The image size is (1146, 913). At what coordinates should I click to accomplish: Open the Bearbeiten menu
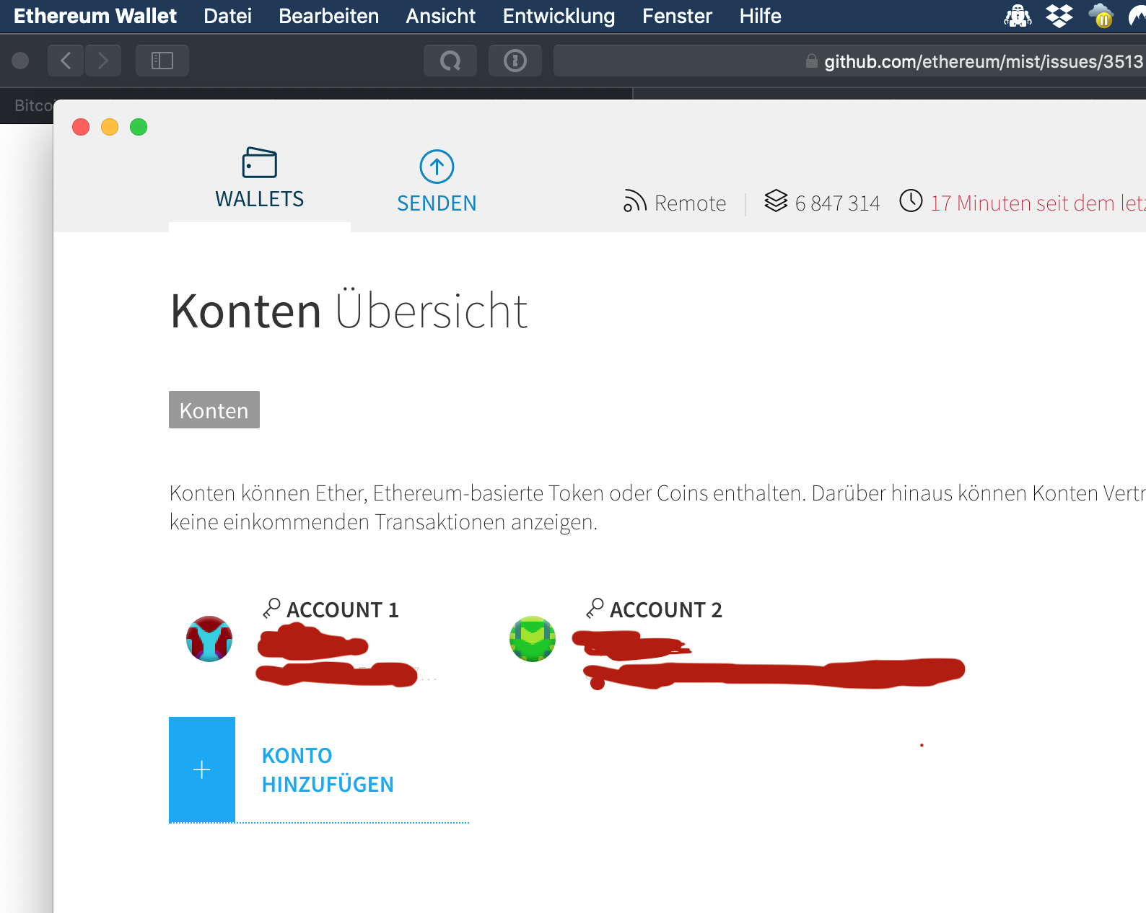pyautogui.click(x=328, y=16)
